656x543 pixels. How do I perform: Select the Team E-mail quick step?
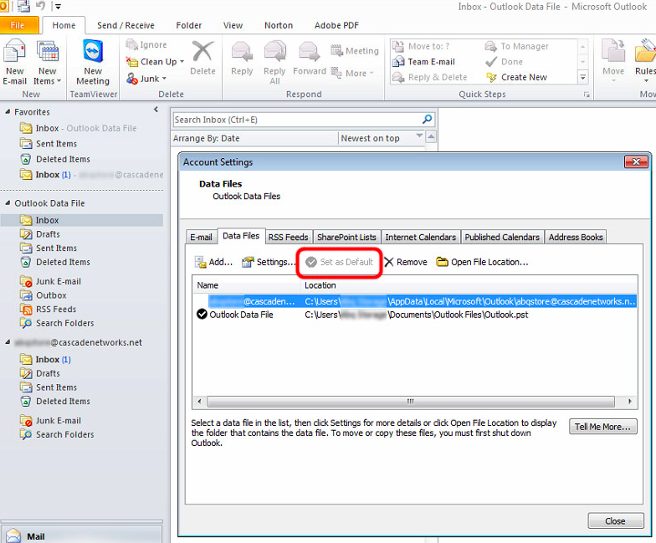(423, 62)
